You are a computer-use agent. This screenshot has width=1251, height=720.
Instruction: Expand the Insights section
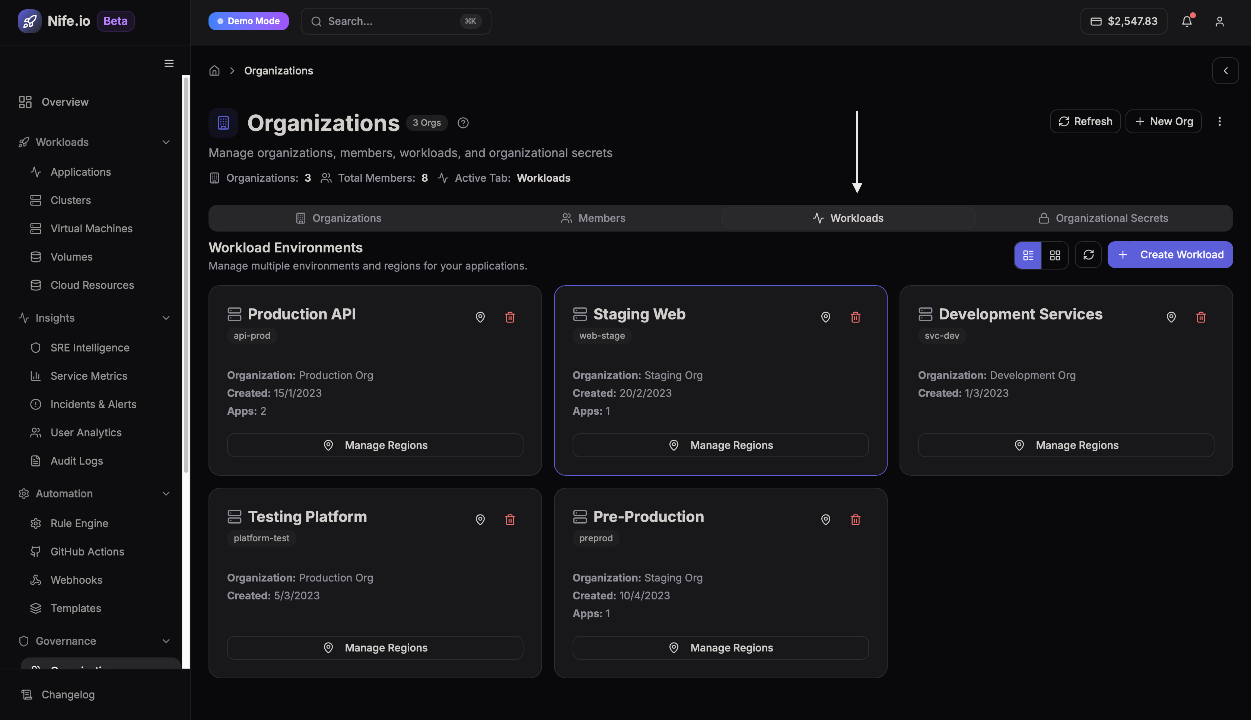pyautogui.click(x=166, y=318)
